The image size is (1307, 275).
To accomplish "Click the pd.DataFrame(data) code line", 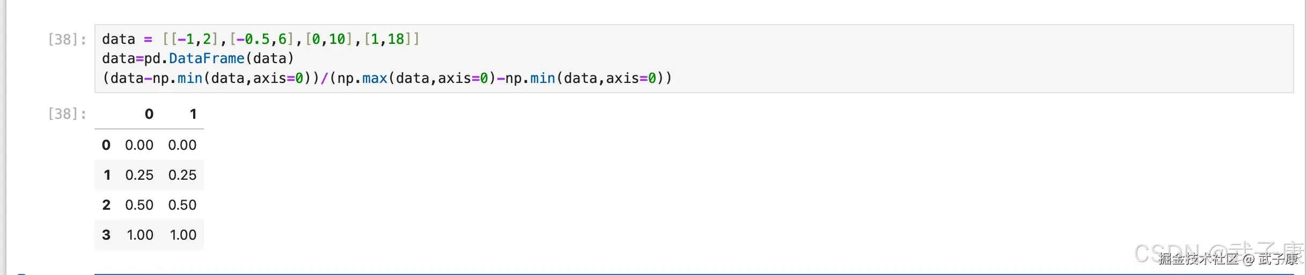I will click(197, 58).
